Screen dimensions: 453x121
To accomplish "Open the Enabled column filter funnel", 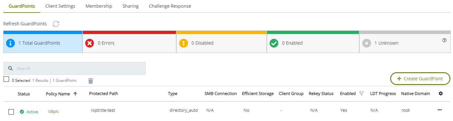I will (361, 93).
